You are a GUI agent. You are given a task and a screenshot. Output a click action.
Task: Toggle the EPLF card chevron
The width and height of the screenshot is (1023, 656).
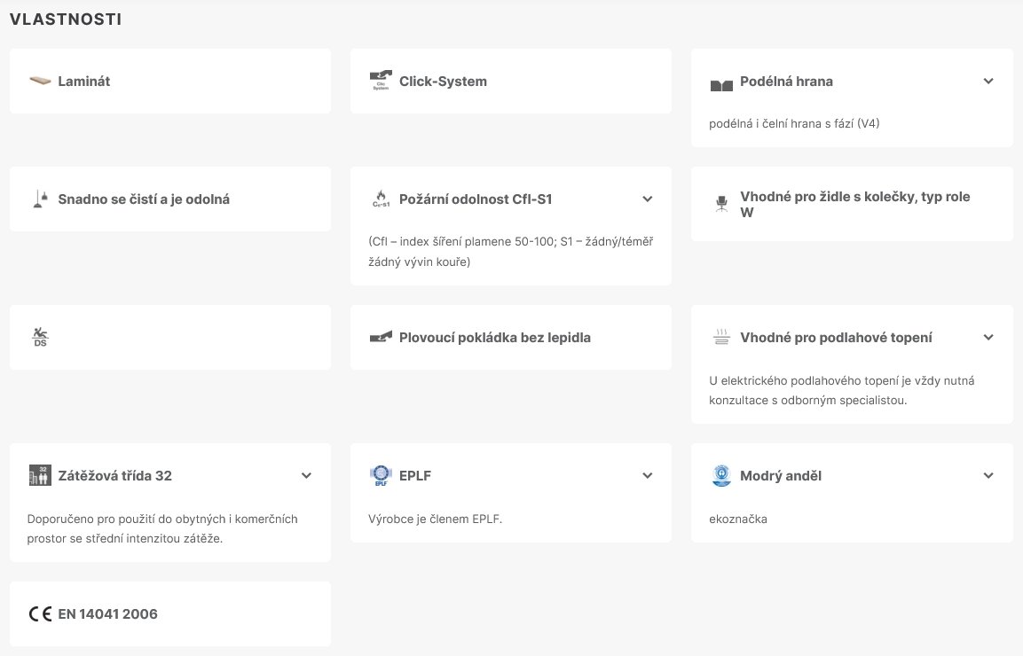coord(648,476)
